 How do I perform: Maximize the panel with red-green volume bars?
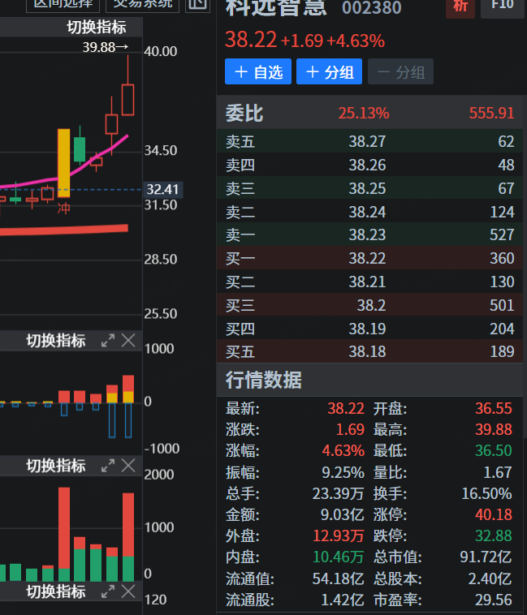107,466
